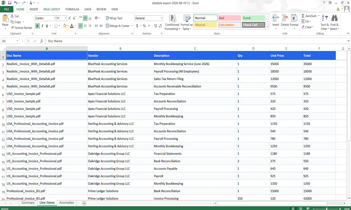The width and height of the screenshot is (351, 210).
Task: Toggle Align Left for the cell
Action: (x=80, y=26)
